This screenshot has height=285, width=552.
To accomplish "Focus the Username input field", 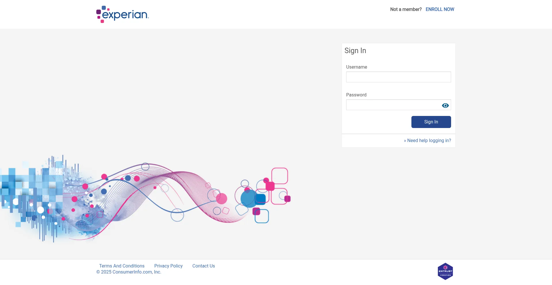I will [x=398, y=77].
